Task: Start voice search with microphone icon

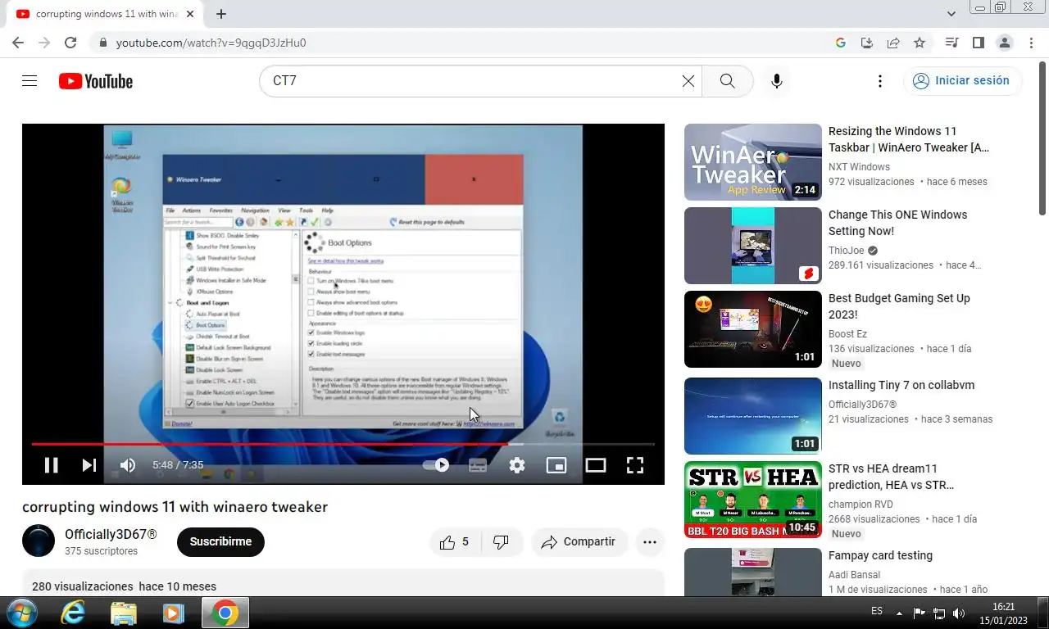Action: [777, 81]
